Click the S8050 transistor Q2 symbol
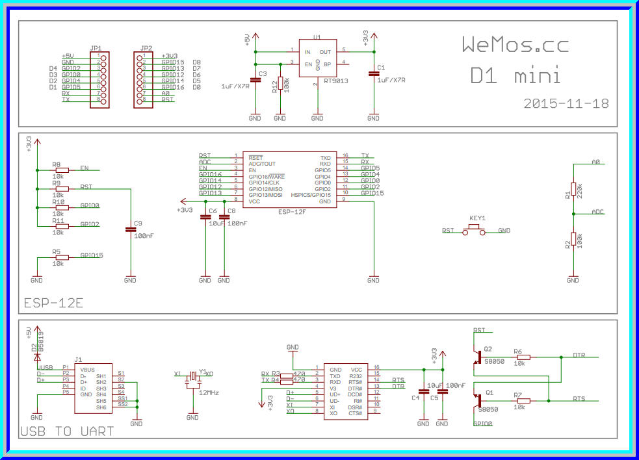Viewport: 639px width, 460px height. click(479, 356)
